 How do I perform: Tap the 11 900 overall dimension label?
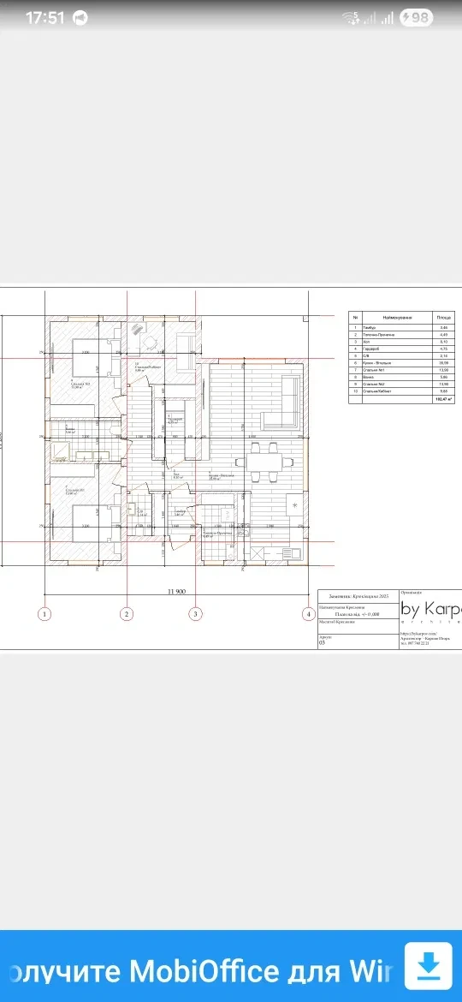177,592
